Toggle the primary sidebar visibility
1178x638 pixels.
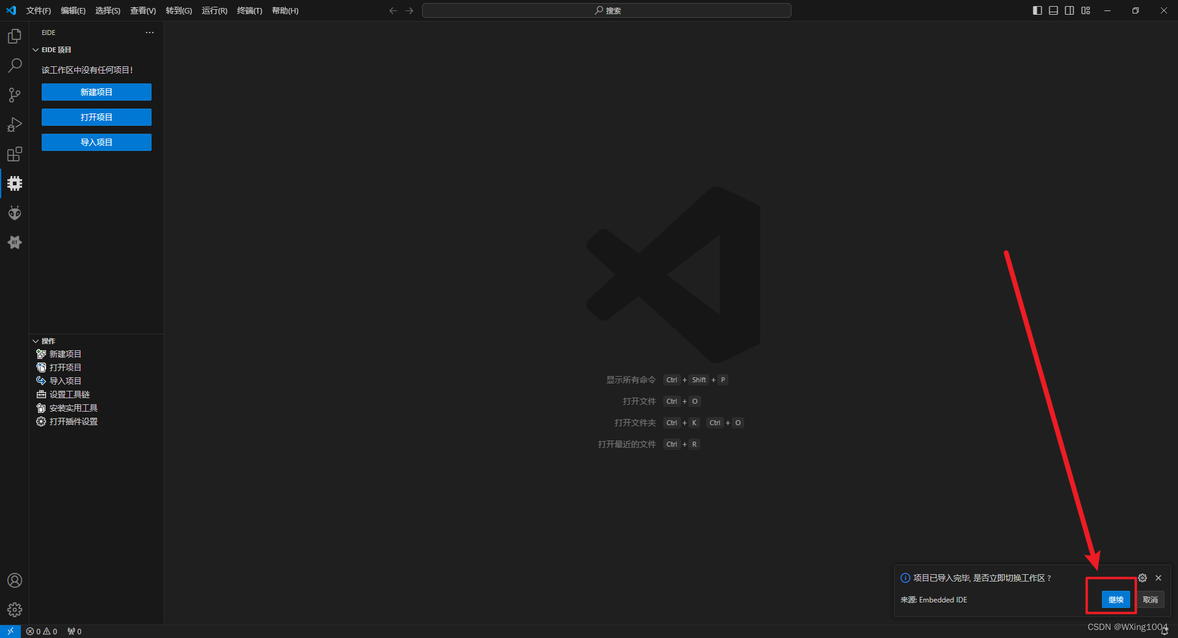[1037, 10]
